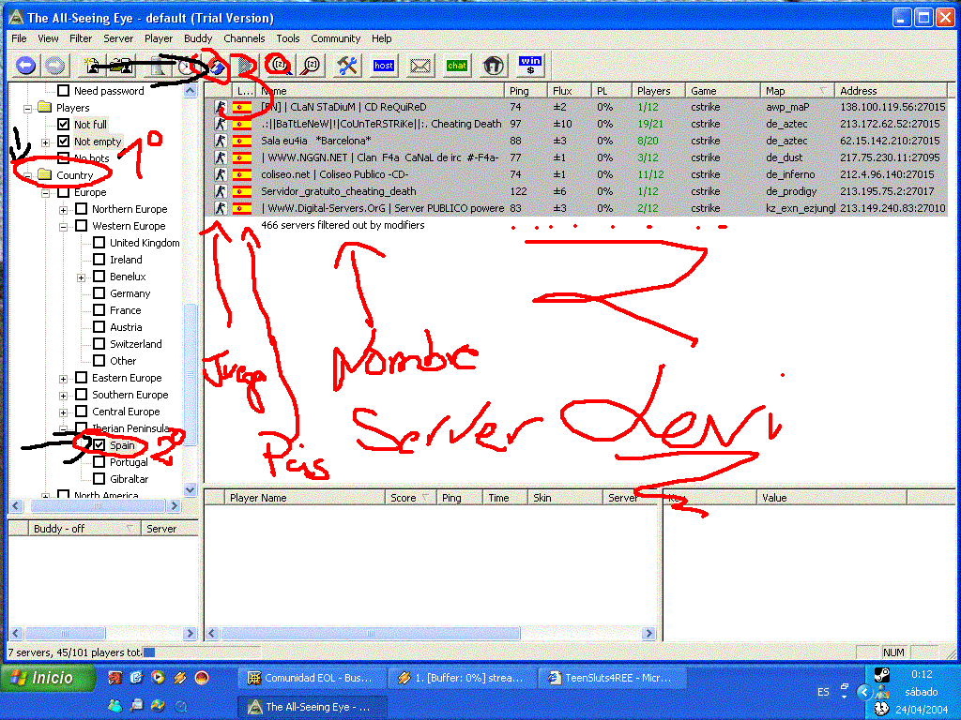Click the Spain flag on the Sala eu4ia row
Image resolution: width=961 pixels, height=720 pixels.
[x=243, y=141]
